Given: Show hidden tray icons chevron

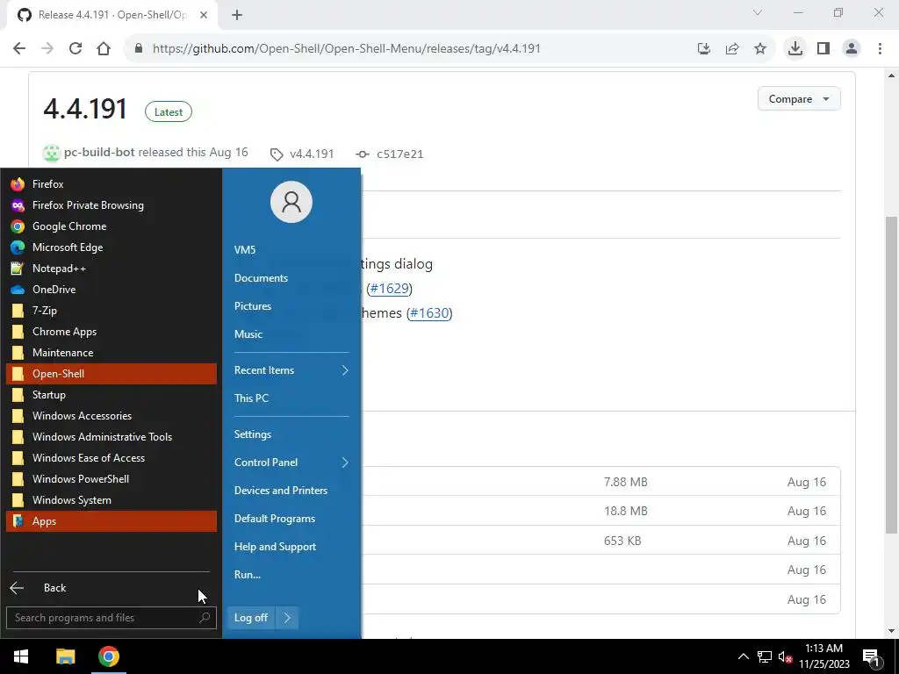Looking at the screenshot, I should tap(743, 656).
